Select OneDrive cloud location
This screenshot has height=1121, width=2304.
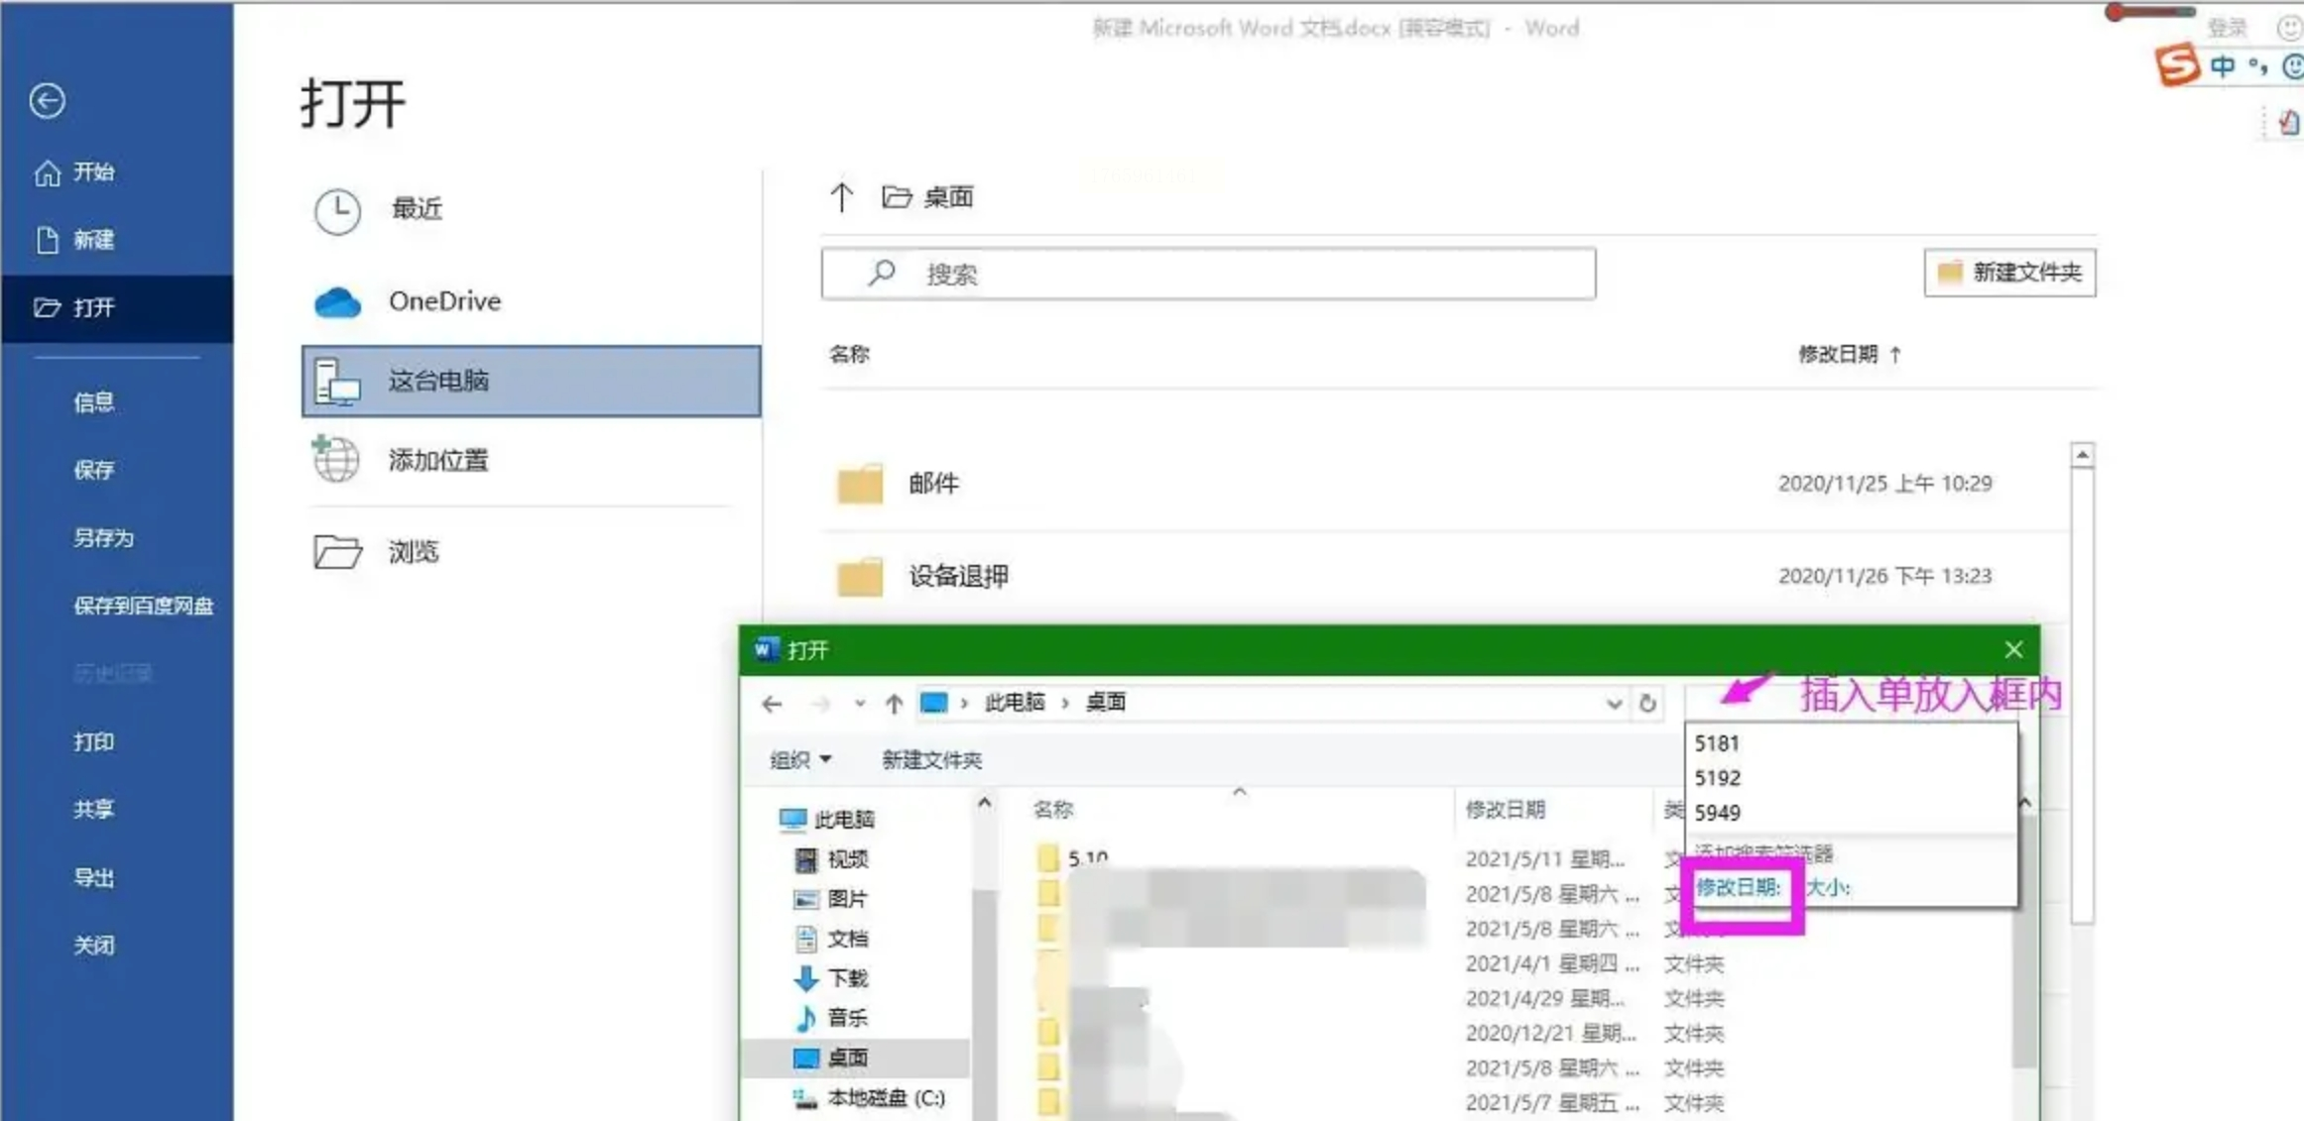pyautogui.click(x=444, y=301)
